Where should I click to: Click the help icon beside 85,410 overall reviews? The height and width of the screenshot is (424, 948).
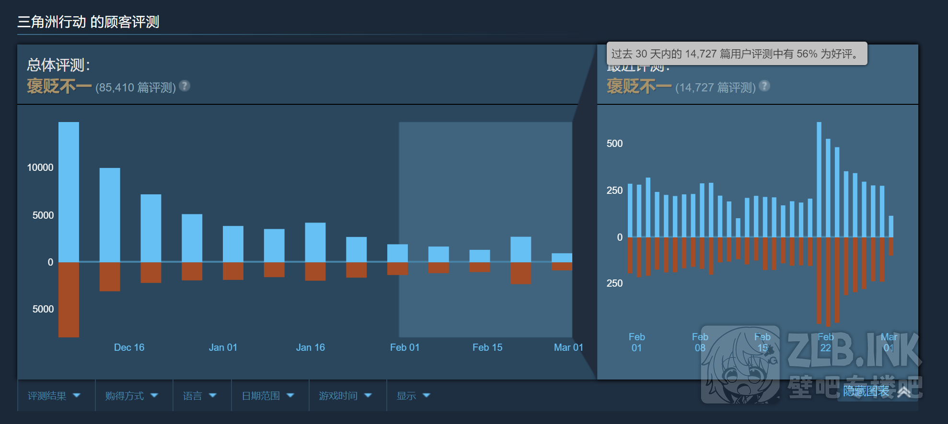[185, 86]
